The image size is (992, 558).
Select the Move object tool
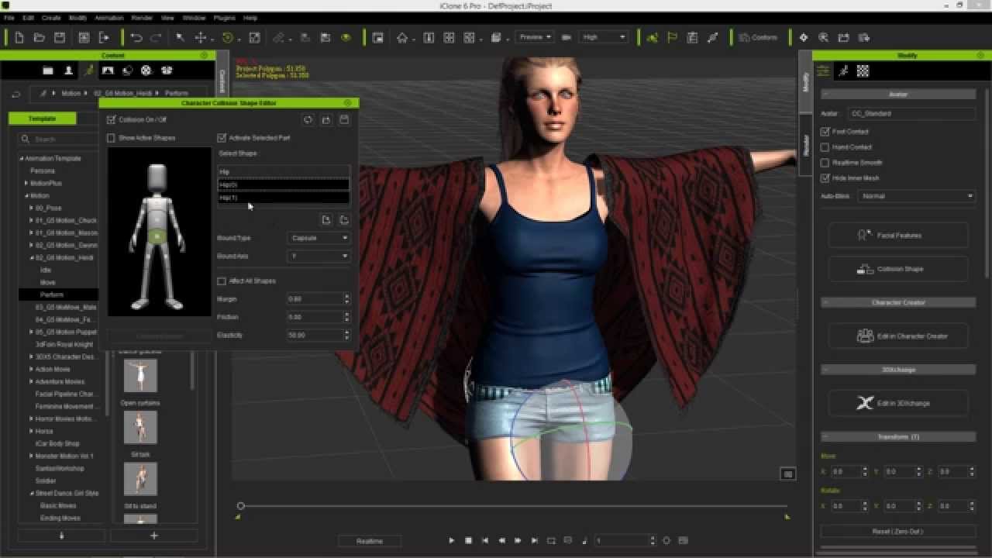tap(201, 37)
